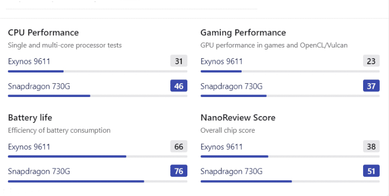Click Snapdragon 730G under Battery life
The width and height of the screenshot is (389, 196).
pos(39,171)
